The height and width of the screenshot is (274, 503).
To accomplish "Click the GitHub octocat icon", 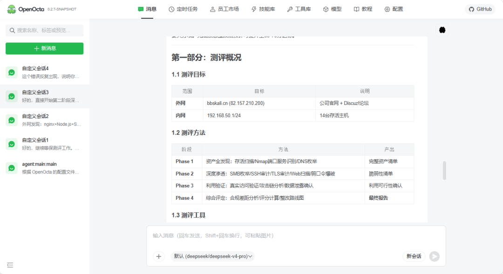I will [471, 9].
